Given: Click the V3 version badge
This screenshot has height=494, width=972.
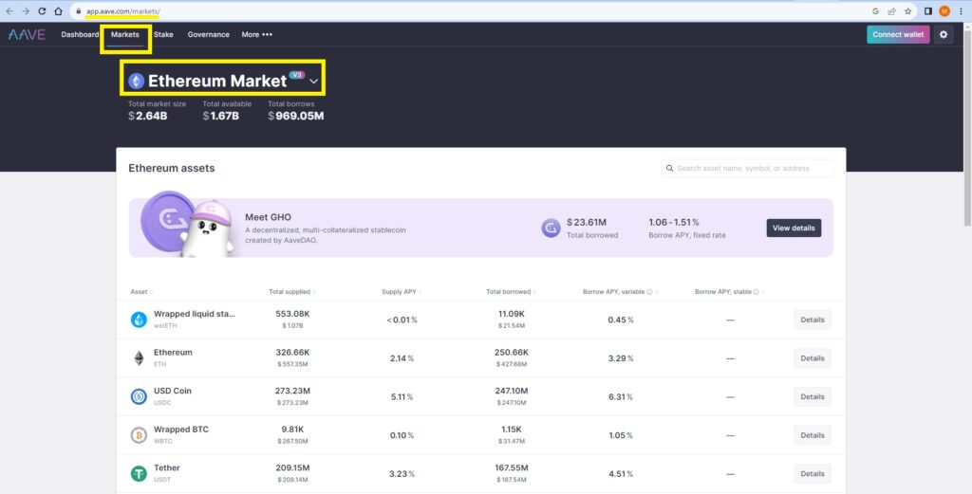Looking at the screenshot, I should [297, 75].
